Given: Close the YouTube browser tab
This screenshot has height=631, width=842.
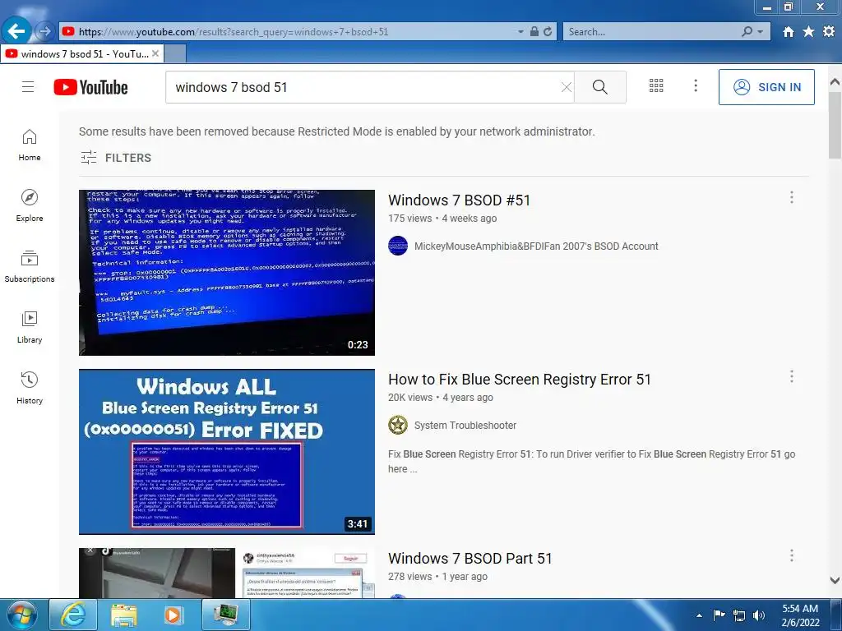Looking at the screenshot, I should tap(155, 53).
